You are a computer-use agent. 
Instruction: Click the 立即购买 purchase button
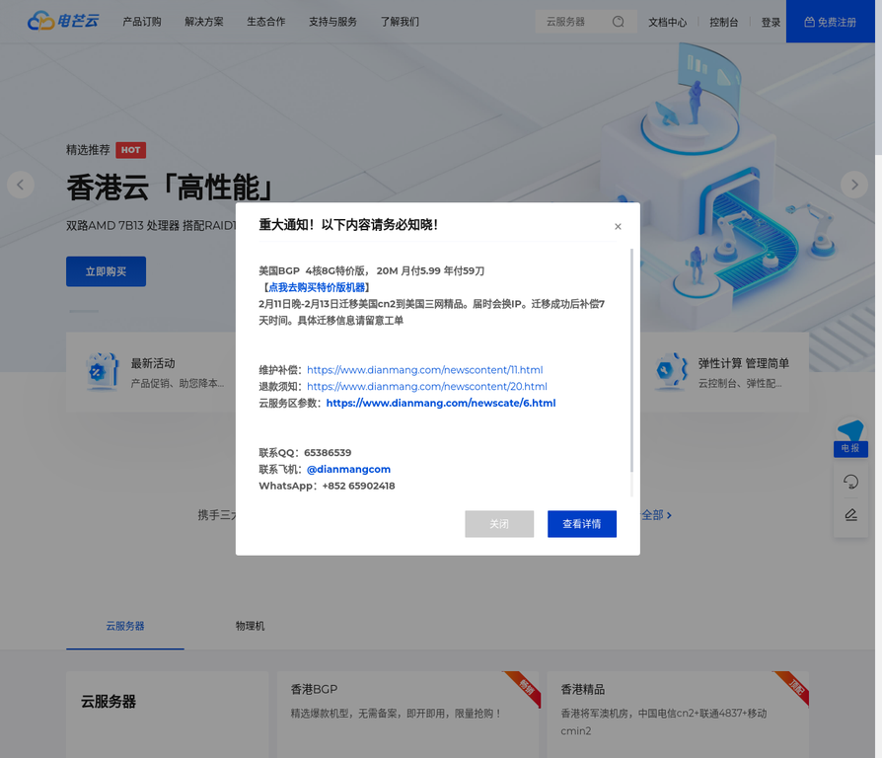pos(106,271)
